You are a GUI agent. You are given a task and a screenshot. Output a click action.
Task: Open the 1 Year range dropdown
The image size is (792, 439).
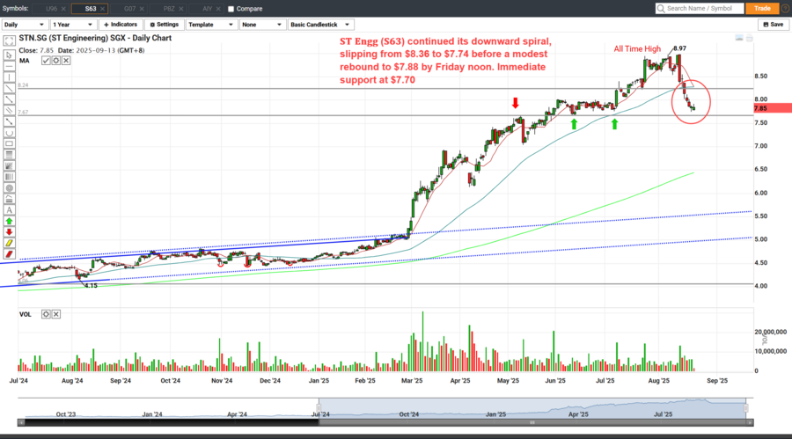(x=73, y=25)
